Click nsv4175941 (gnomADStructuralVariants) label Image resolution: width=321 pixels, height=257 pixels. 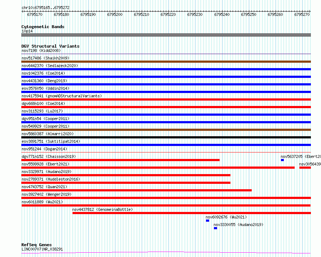coord(62,96)
